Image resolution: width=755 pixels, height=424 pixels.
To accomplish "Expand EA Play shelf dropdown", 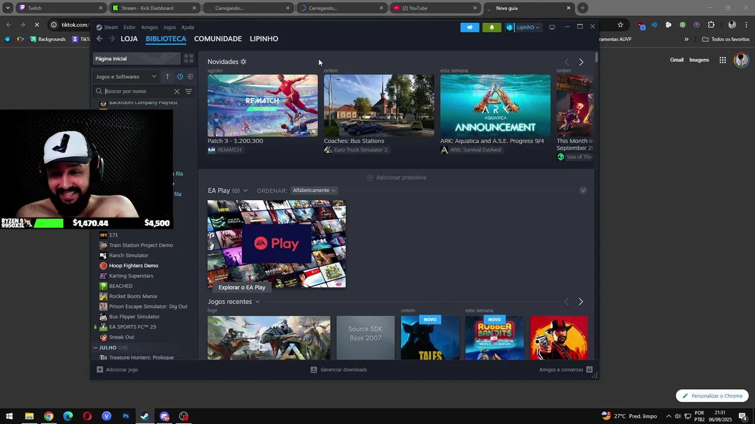I will 245,190.
